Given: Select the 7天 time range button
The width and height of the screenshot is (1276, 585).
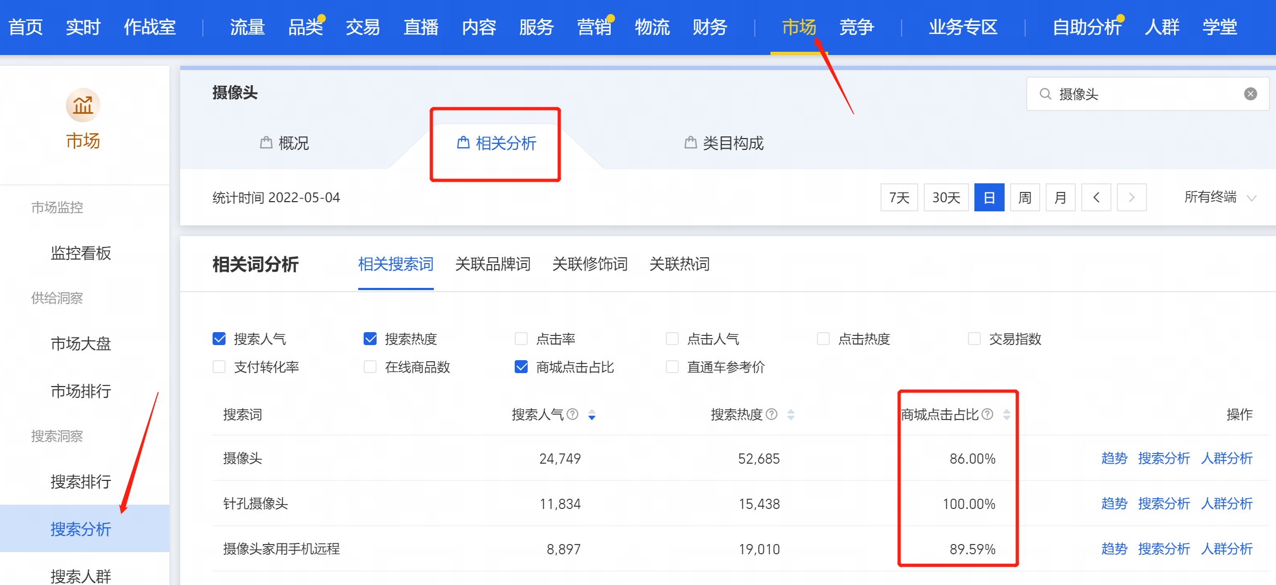Looking at the screenshot, I should tap(899, 197).
